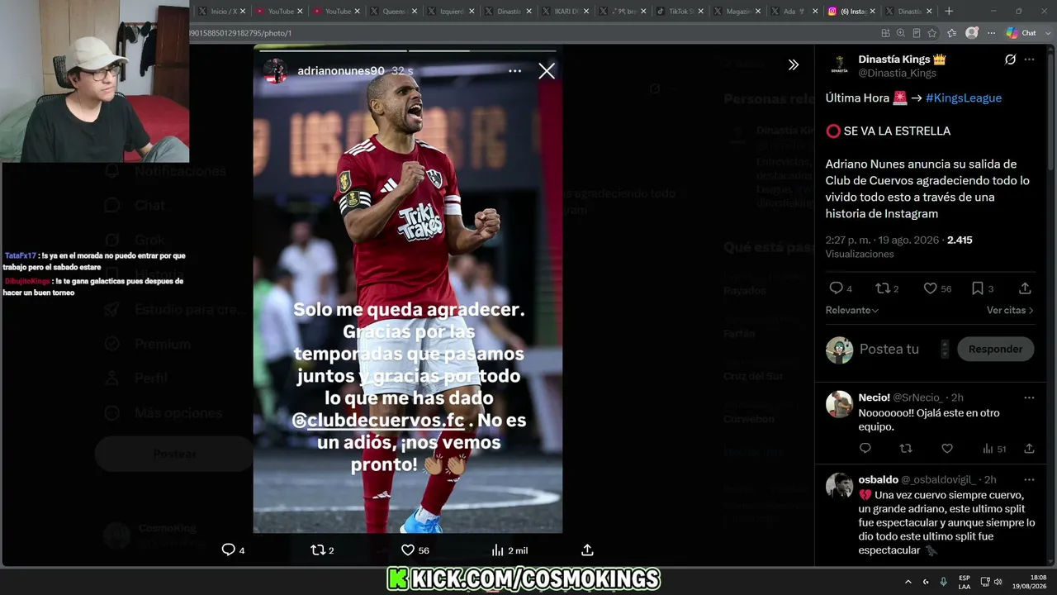Like the photo using the bottom heart
Viewport: 1057px width, 595px height.
coord(415,550)
